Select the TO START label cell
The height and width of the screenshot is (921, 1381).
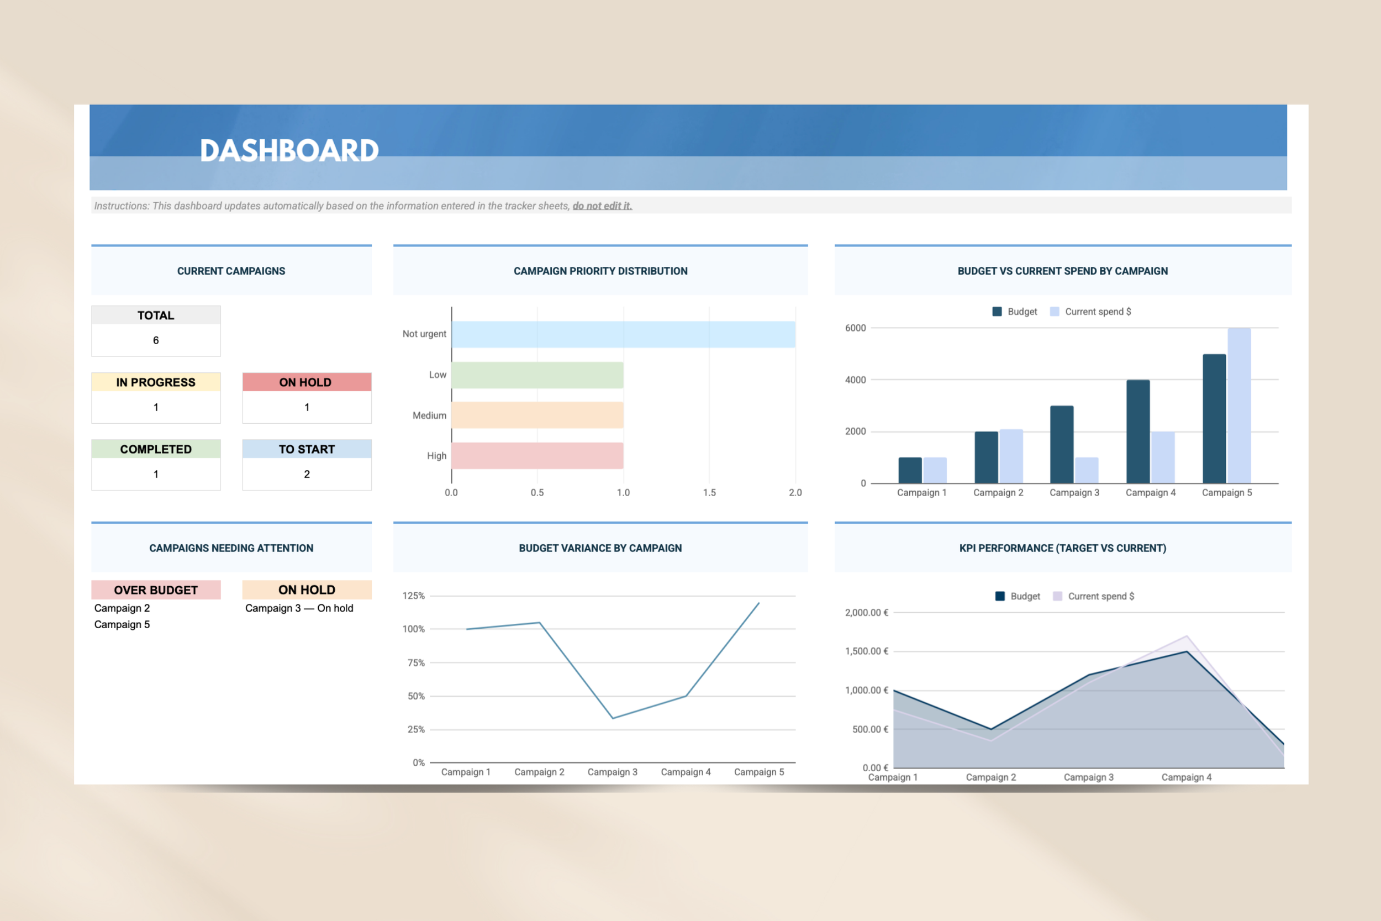point(307,449)
